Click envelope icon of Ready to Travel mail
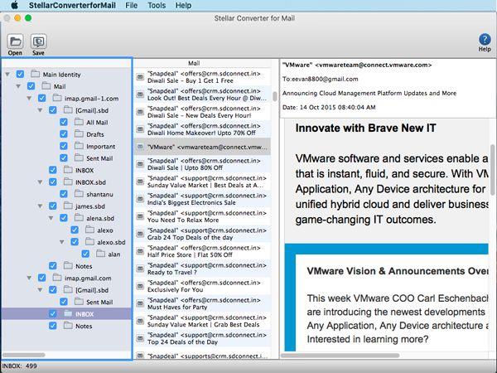This screenshot has width=497, height=373. click(140, 269)
